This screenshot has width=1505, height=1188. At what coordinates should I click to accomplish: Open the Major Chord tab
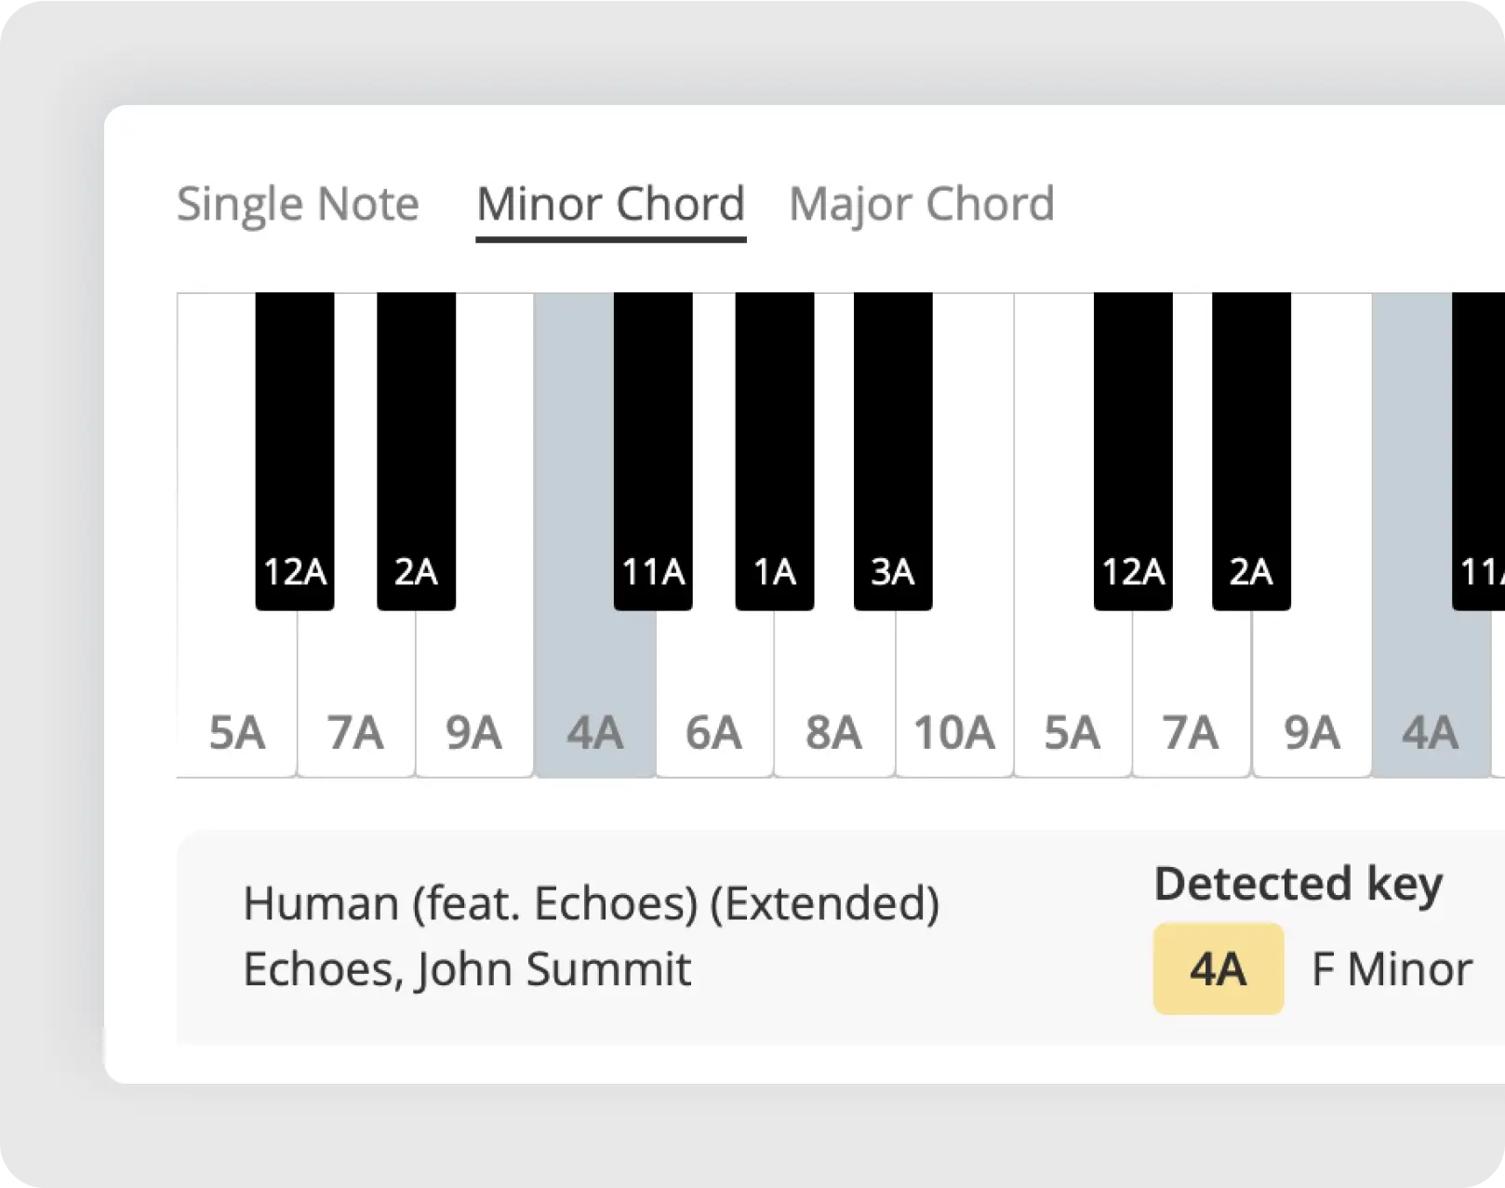(x=921, y=205)
